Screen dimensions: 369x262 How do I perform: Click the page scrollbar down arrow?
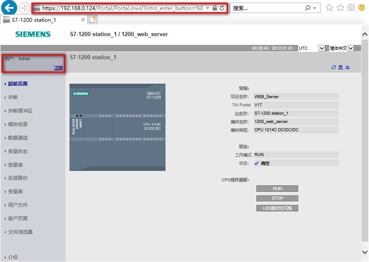pyautogui.click(x=365, y=252)
